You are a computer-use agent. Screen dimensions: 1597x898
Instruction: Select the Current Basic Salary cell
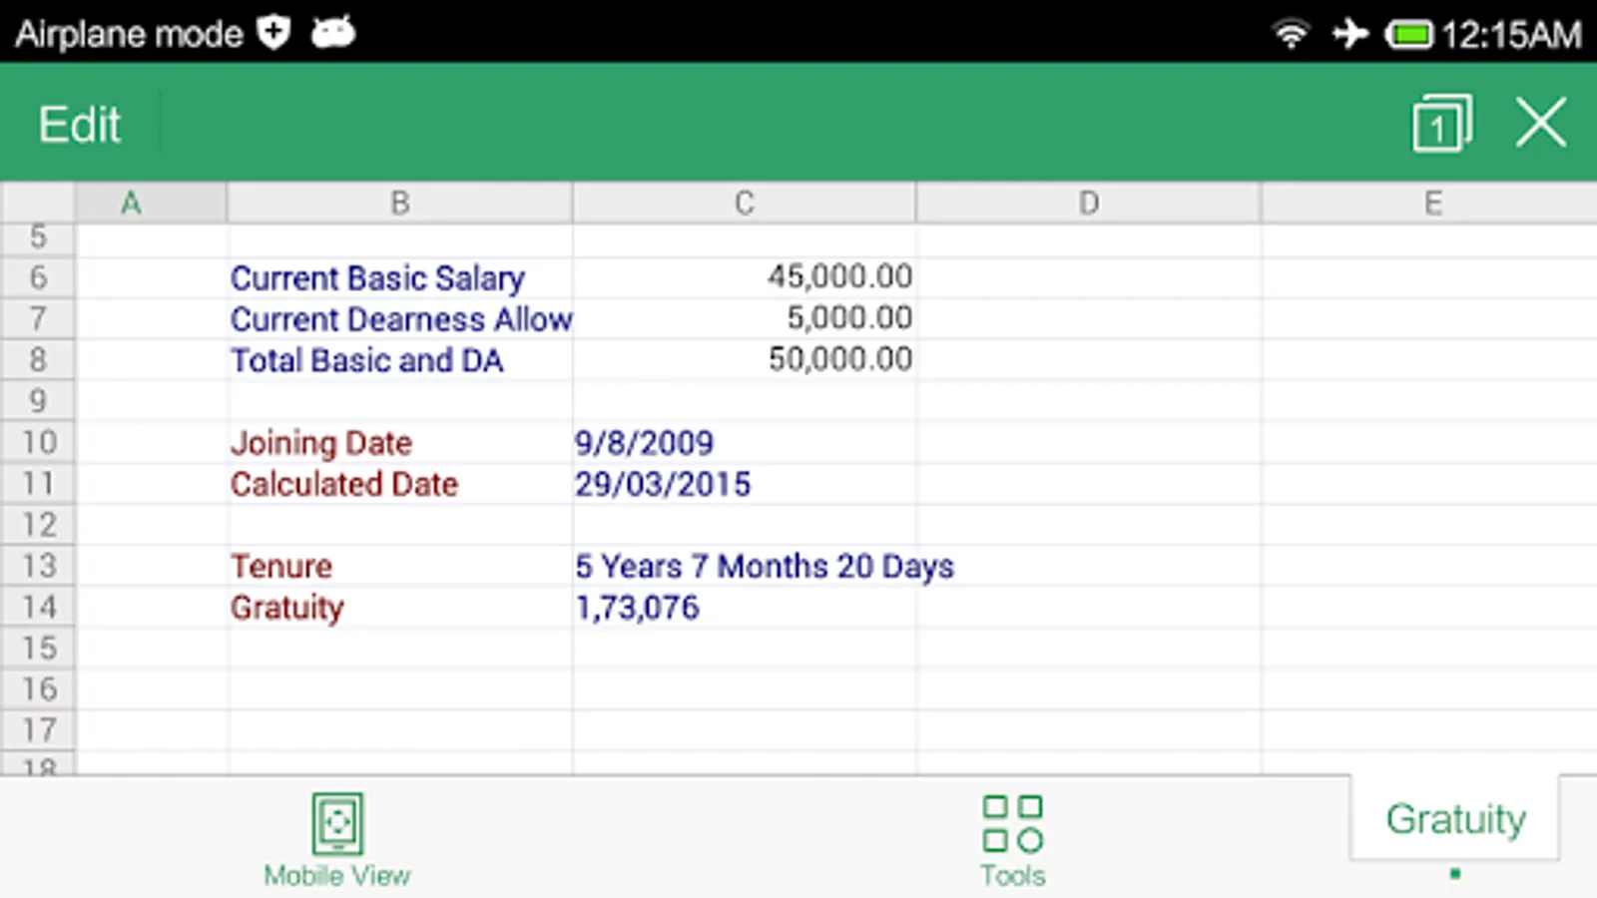[x=400, y=277]
